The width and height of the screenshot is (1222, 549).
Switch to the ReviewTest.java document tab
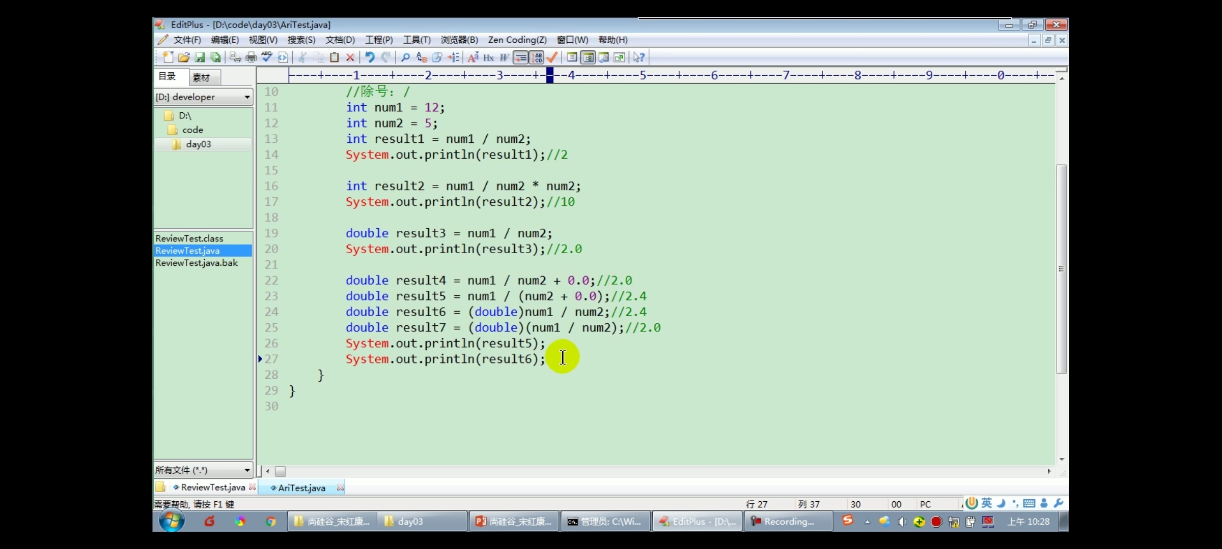(x=213, y=487)
